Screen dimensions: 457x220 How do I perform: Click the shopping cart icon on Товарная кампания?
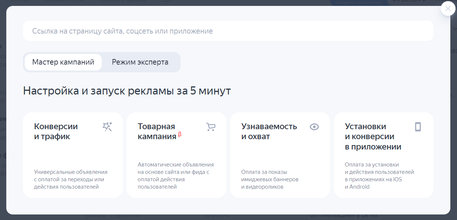(211, 127)
